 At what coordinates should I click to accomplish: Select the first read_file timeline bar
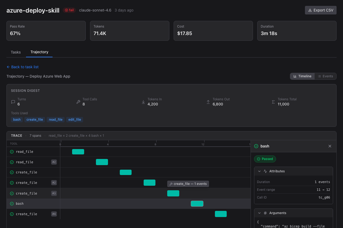point(78,152)
